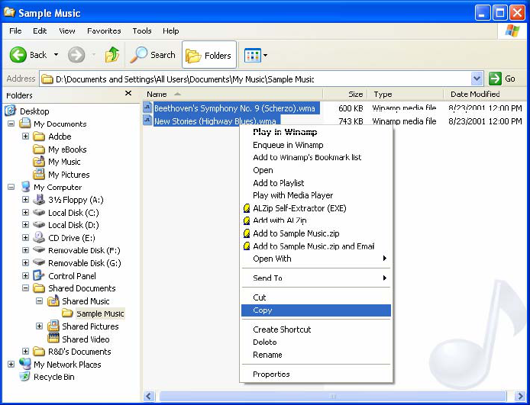Select CD Drive (E:) icon in tree
Screen dimensions: 530x405
tap(39, 237)
